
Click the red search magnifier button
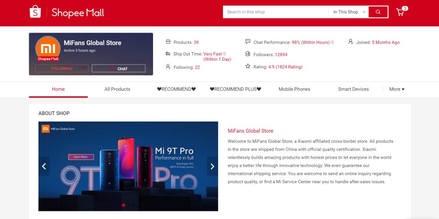click(378, 12)
